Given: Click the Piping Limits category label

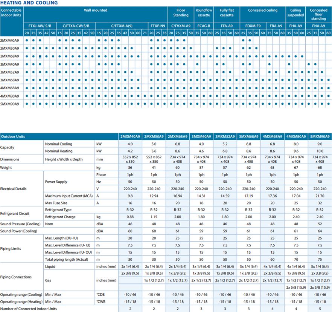Looking at the screenshot, I should (11, 248).
